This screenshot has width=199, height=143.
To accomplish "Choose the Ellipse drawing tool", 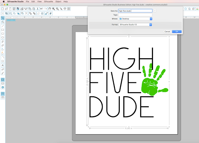I will click(x=3, y=37).
